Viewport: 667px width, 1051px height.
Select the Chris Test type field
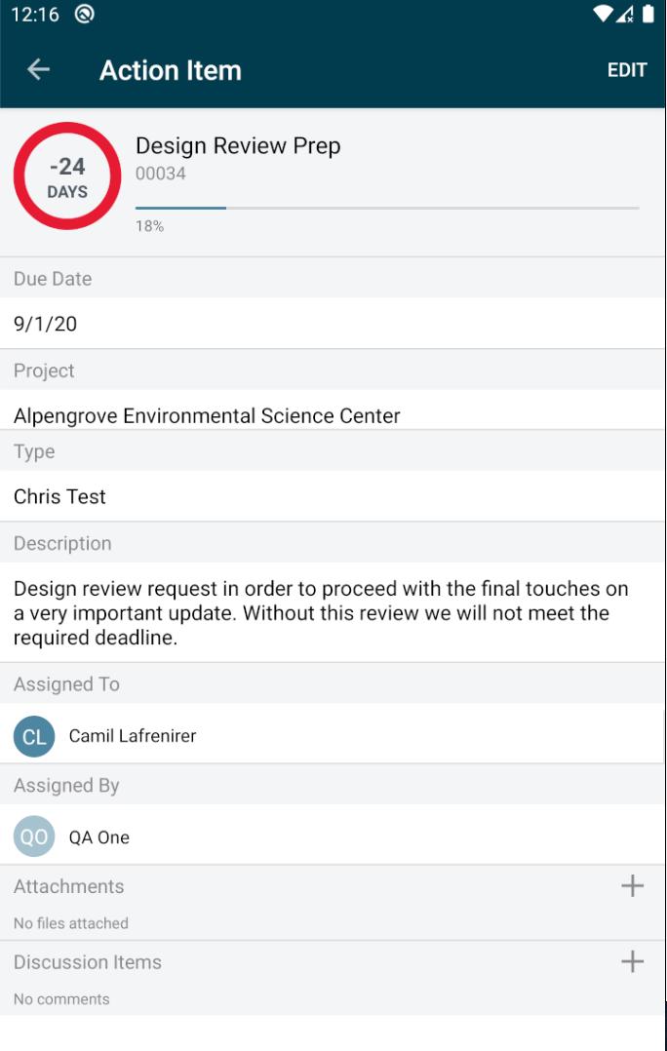333,496
